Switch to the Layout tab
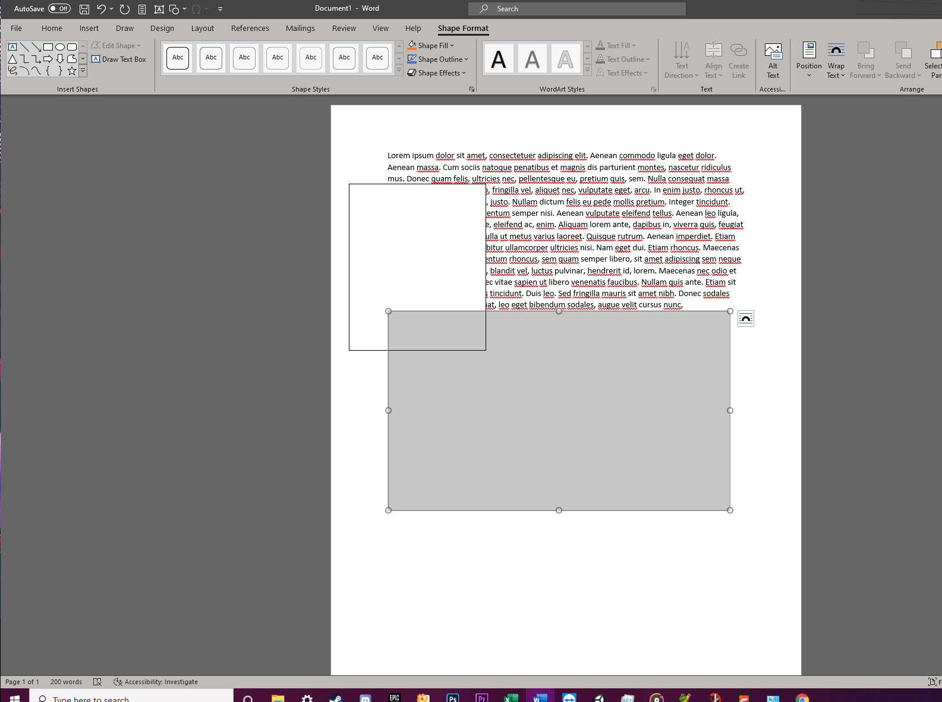This screenshot has width=942, height=702. (203, 28)
